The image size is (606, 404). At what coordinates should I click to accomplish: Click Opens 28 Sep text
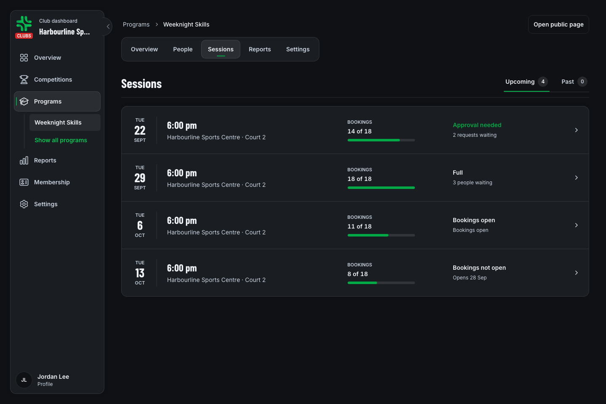[x=470, y=278]
